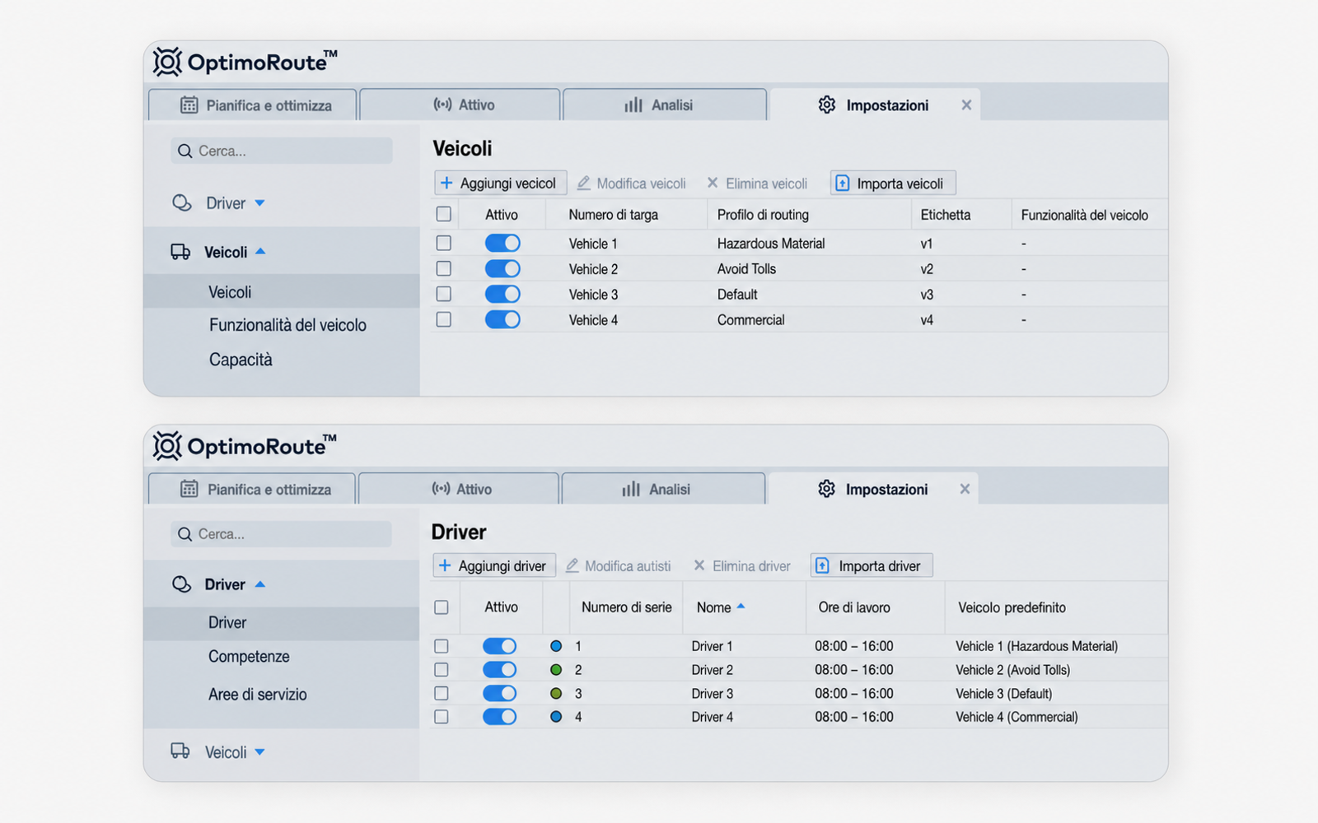Click the green color dot for Driver 2

[556, 670]
